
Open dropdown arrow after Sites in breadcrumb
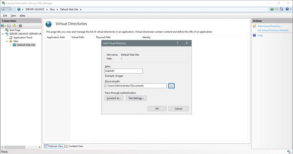tap(58, 10)
